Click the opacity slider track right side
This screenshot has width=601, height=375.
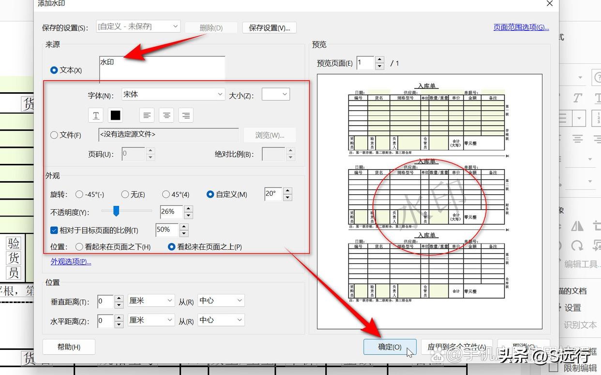(136, 211)
